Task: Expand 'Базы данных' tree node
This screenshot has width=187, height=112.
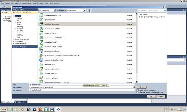Action: tap(14, 41)
